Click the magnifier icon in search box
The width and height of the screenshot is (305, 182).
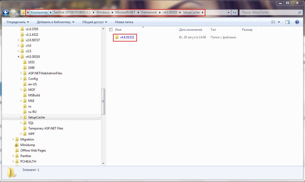(299, 12)
